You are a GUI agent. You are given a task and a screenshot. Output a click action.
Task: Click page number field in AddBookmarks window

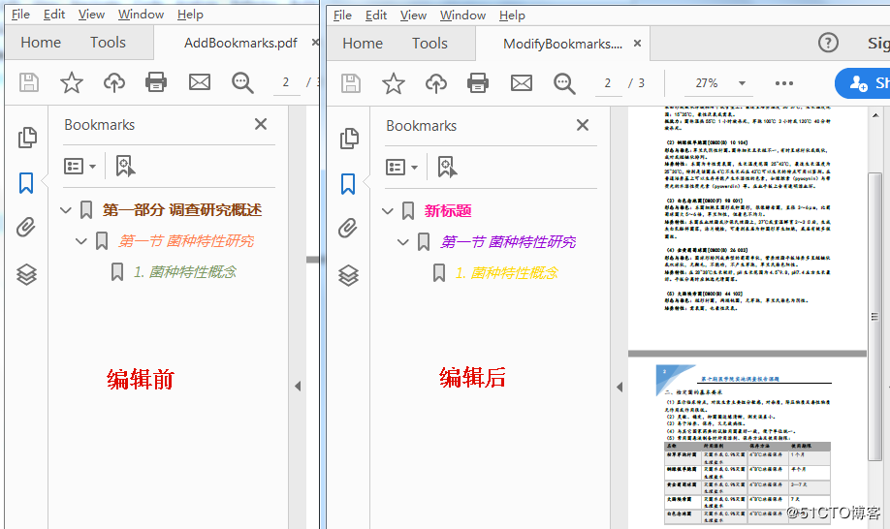tap(287, 82)
